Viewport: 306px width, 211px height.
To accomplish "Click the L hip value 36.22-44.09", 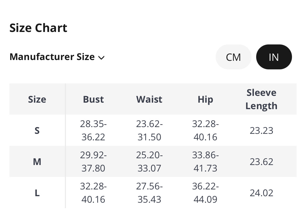I will [x=205, y=193].
